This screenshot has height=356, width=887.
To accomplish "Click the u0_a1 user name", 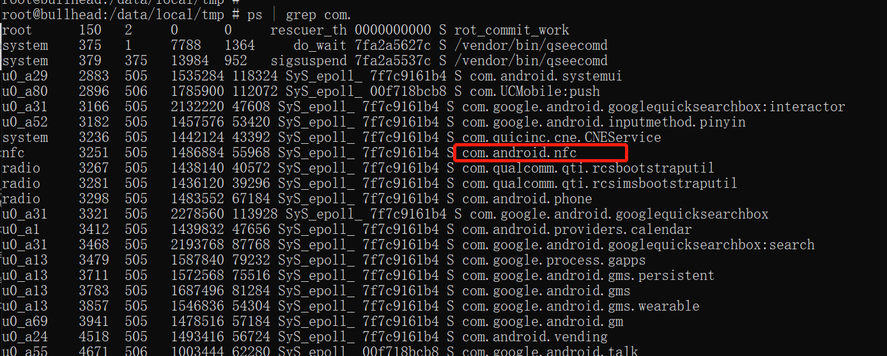I will (x=21, y=229).
